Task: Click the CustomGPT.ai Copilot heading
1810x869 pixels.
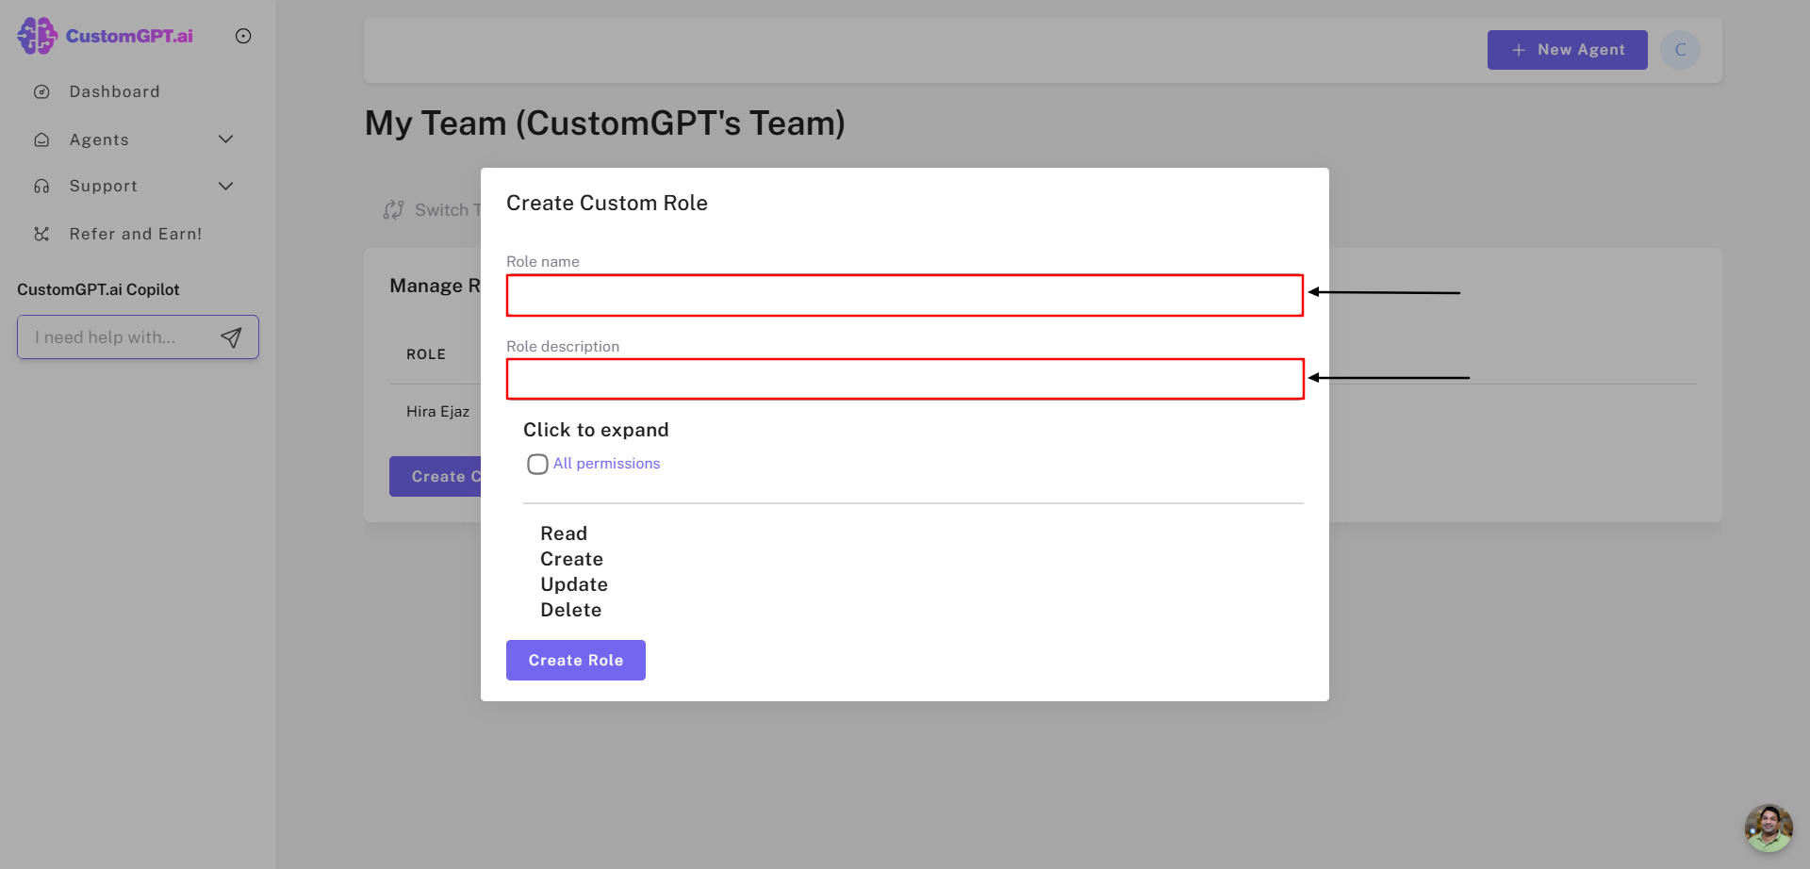Action: (98, 289)
